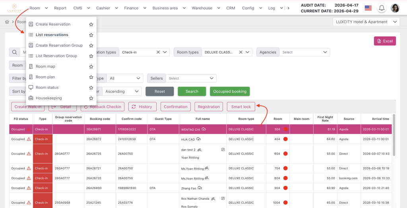Toggle favorite star for Housekeeping
The width and height of the screenshot is (407, 208).
(91, 98)
